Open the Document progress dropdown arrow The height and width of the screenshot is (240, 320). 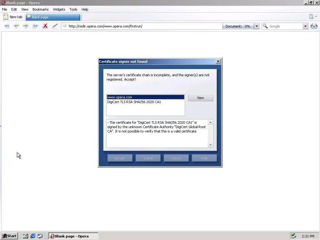pos(257,26)
